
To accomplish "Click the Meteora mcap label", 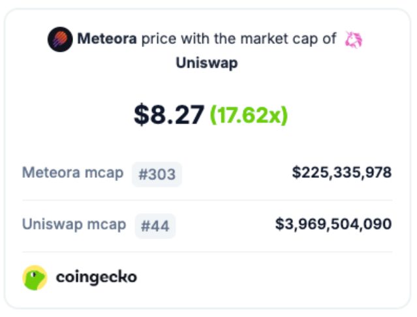I will click(72, 173).
